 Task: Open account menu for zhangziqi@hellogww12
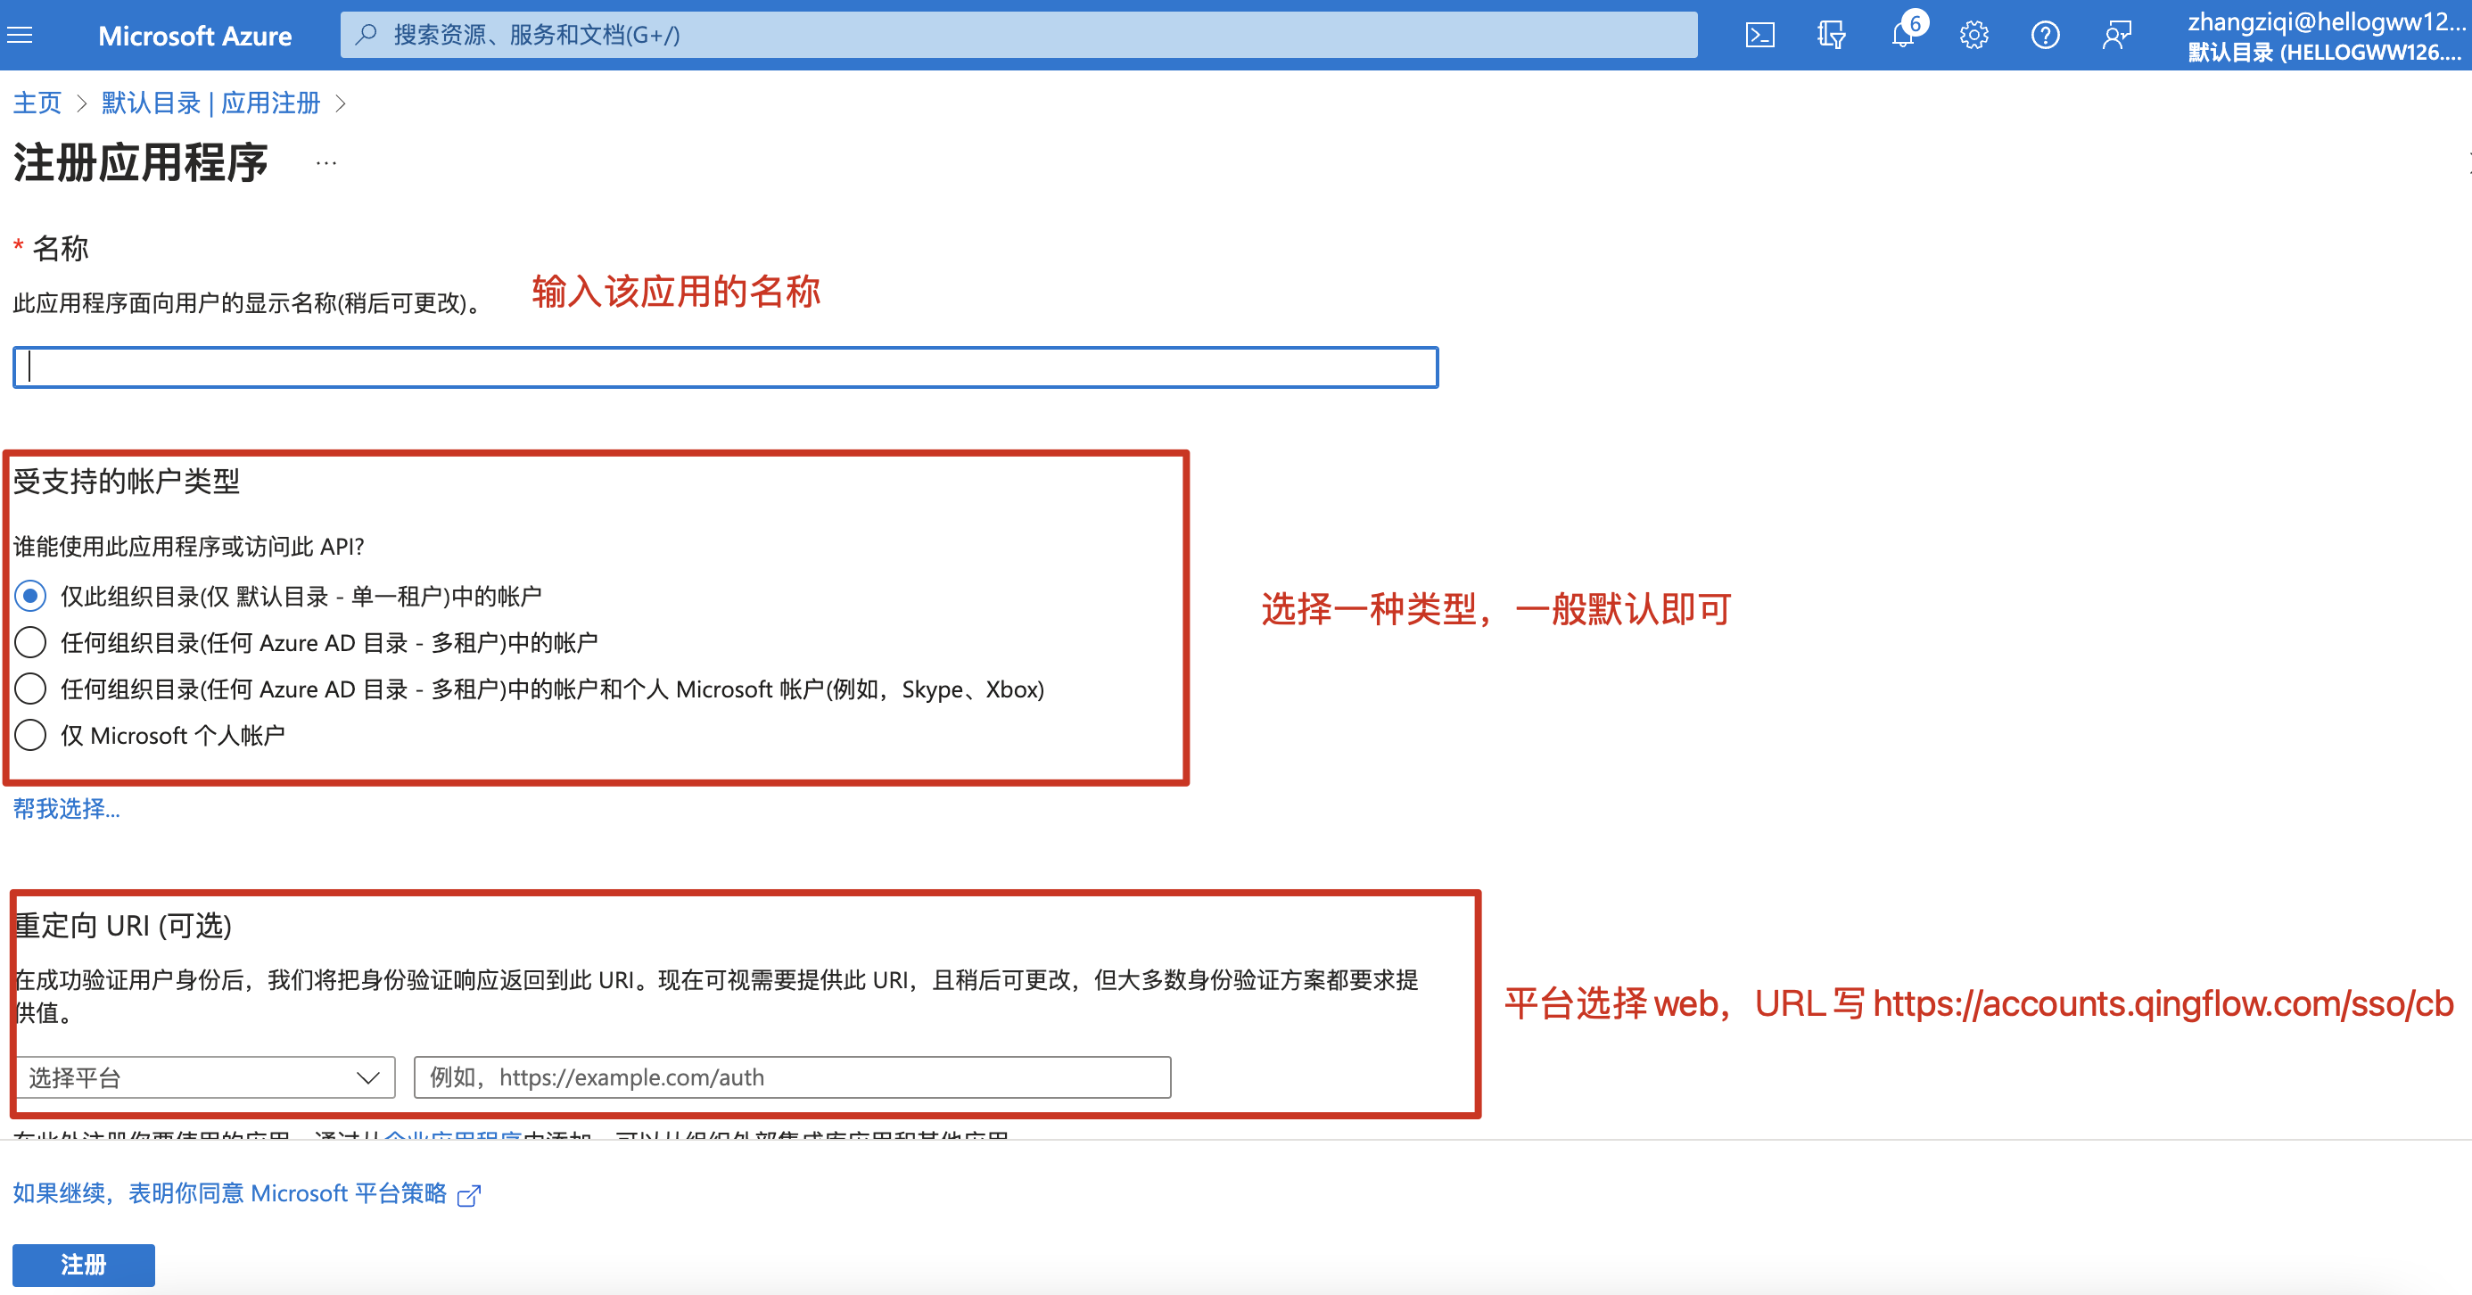2326,36
